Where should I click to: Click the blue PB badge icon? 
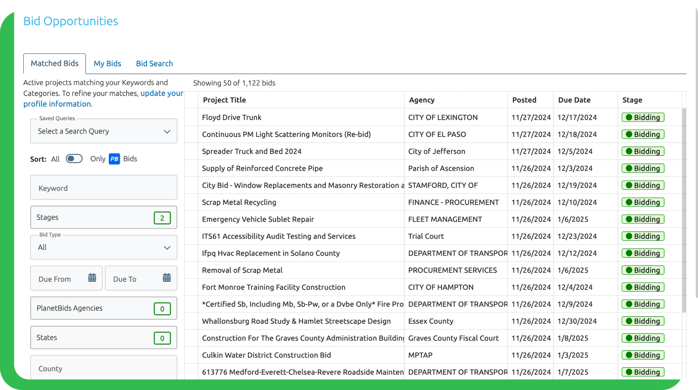tap(114, 159)
